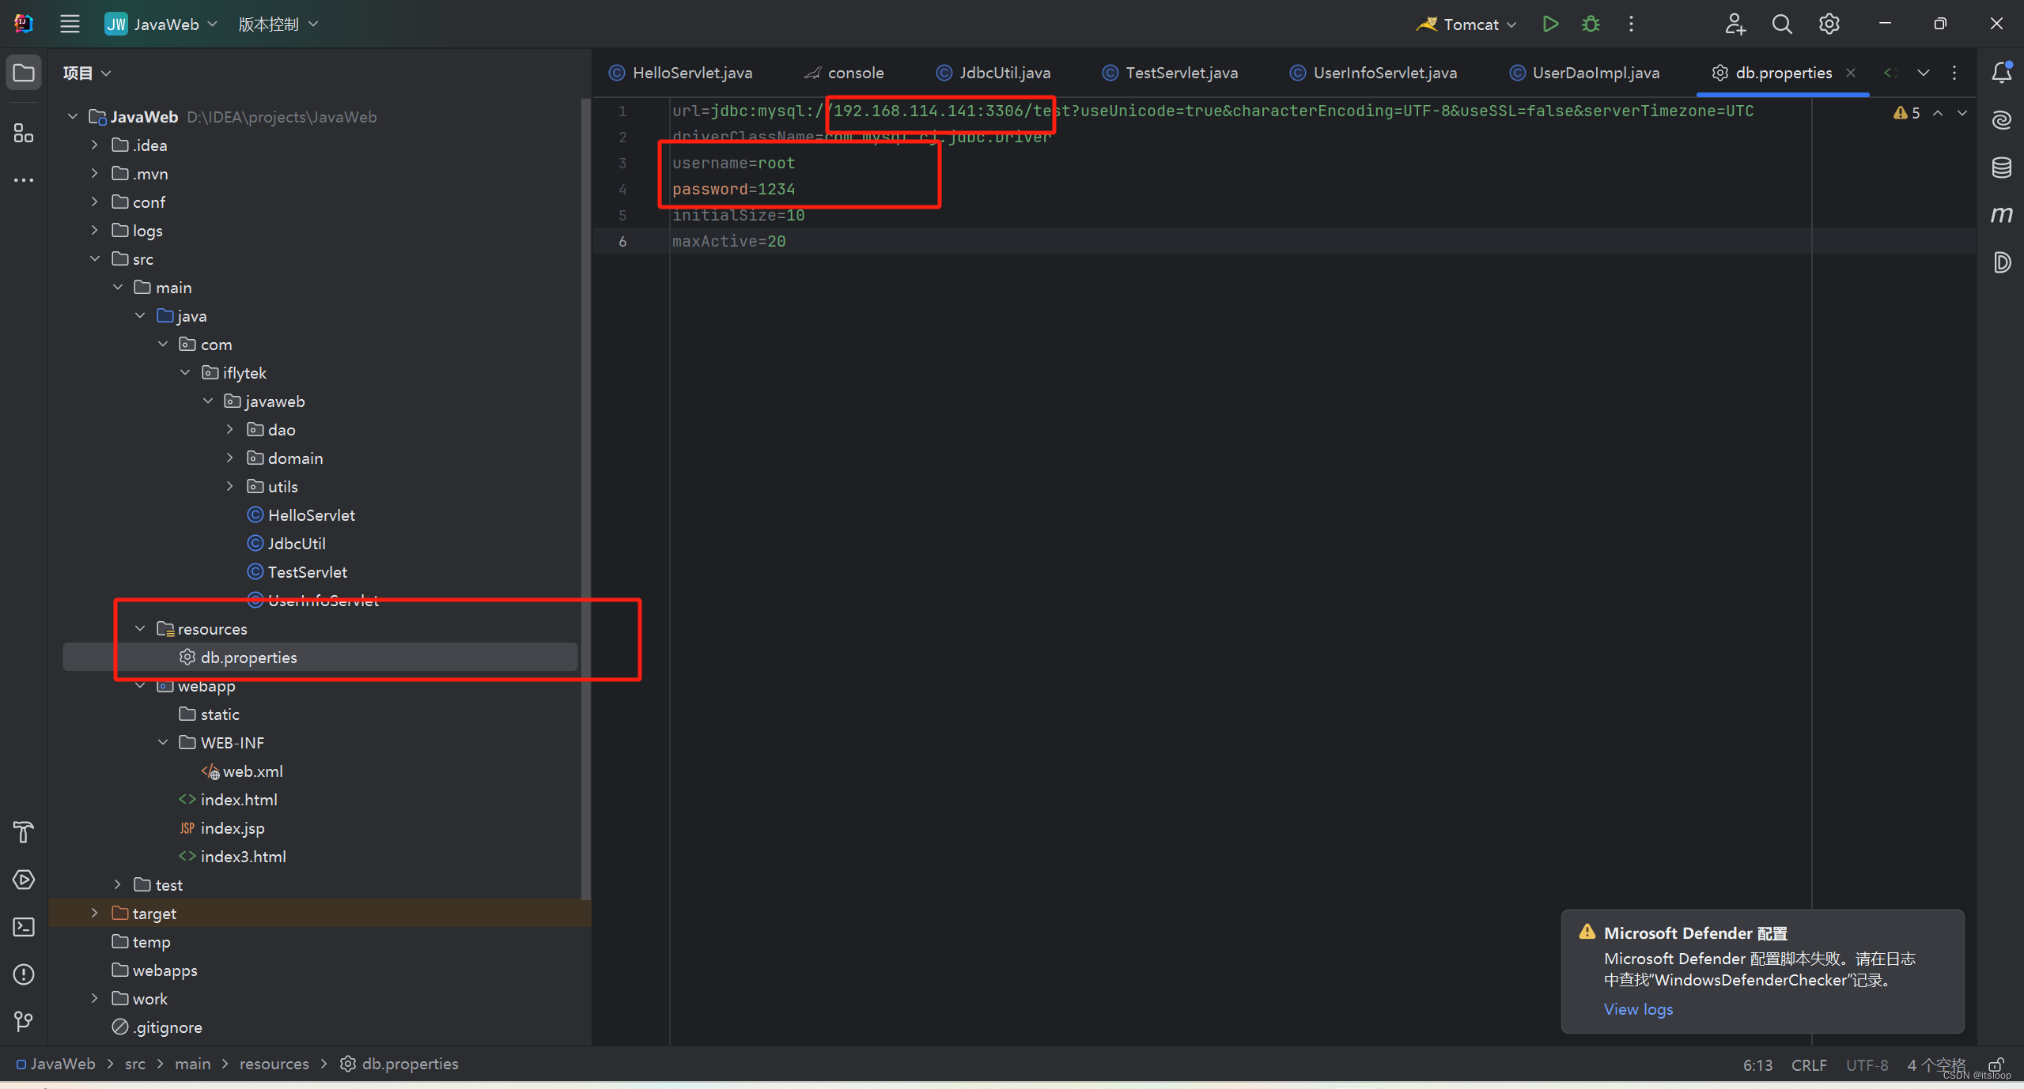Open the Maven tool window

click(2001, 215)
